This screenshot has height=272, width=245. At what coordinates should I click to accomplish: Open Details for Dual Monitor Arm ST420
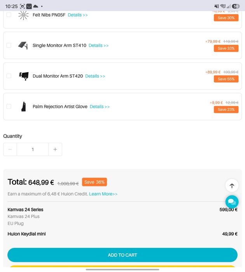pyautogui.click(x=95, y=76)
